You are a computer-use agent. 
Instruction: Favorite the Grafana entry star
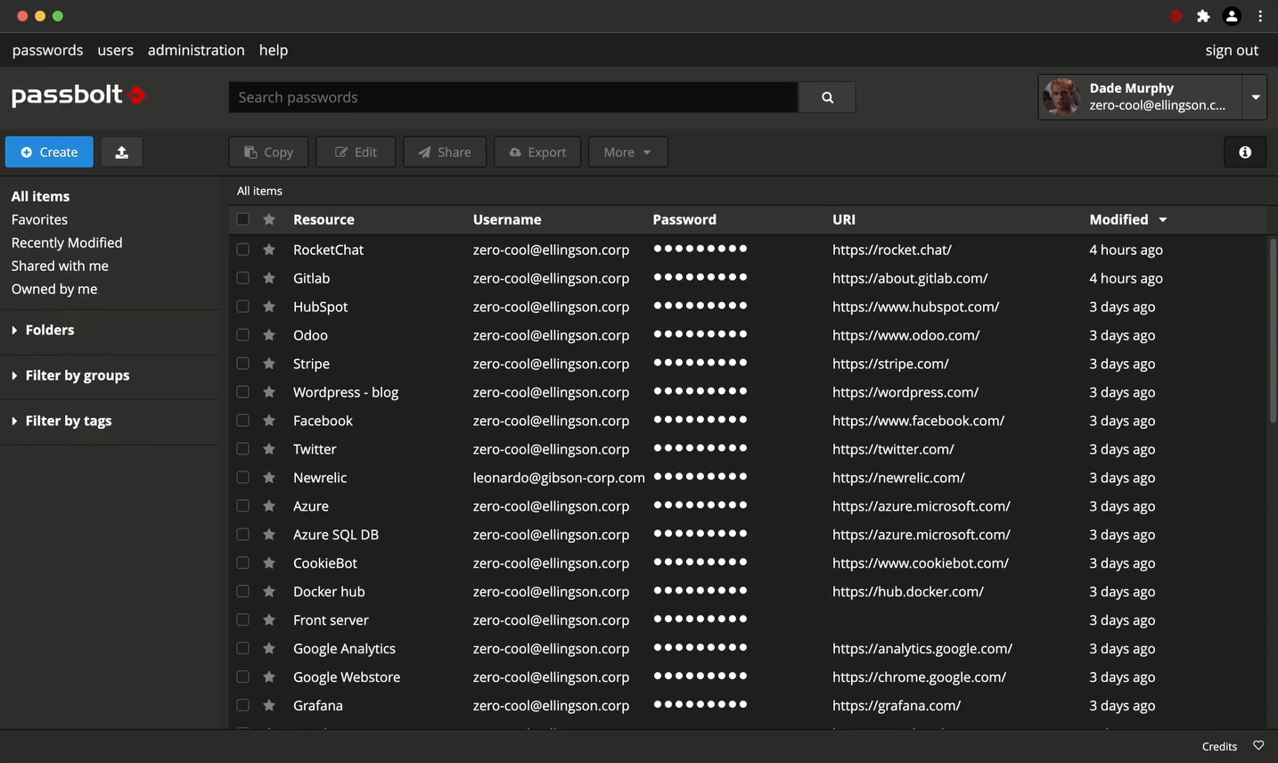tap(269, 705)
